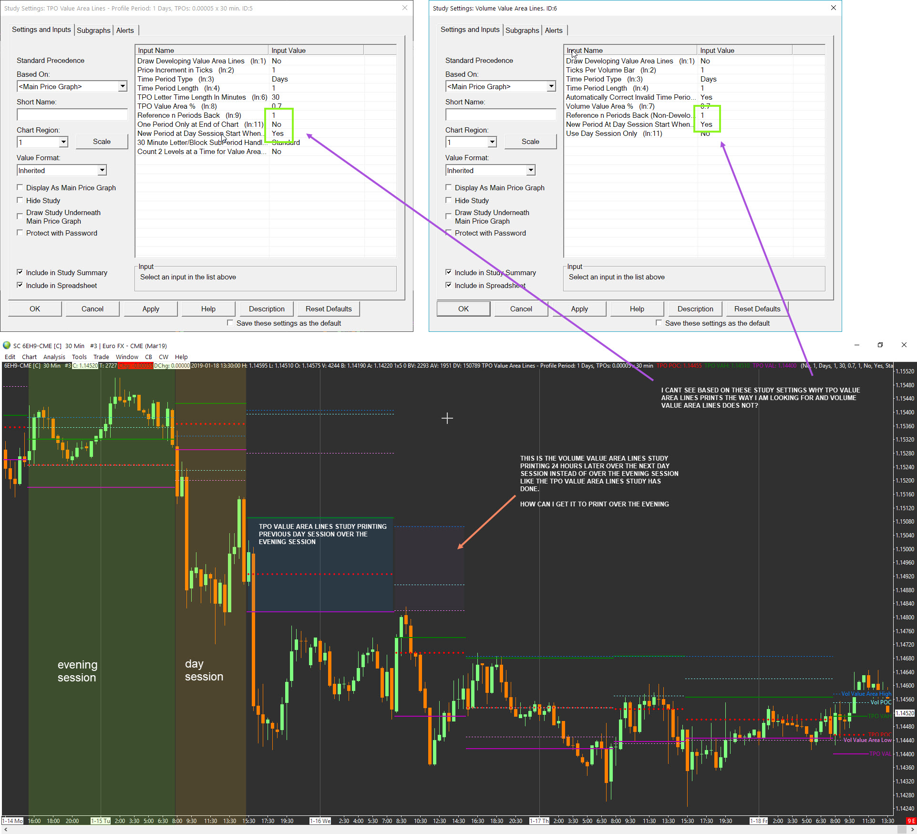Restore the chart window size
This screenshot has height=834, width=917.
(880, 345)
